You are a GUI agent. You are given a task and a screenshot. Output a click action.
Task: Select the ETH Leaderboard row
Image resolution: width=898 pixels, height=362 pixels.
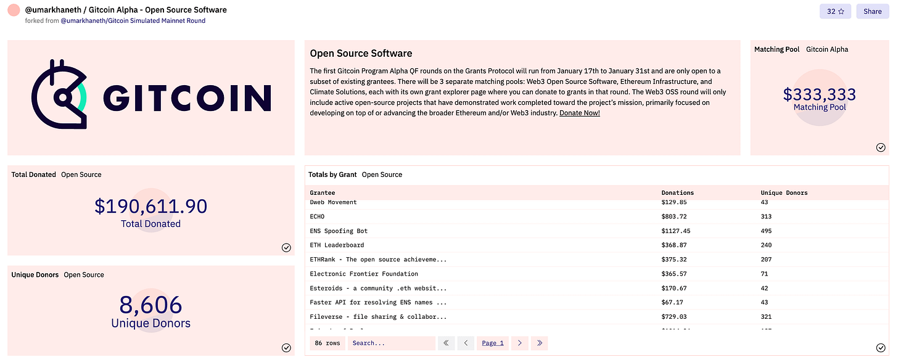coord(597,245)
